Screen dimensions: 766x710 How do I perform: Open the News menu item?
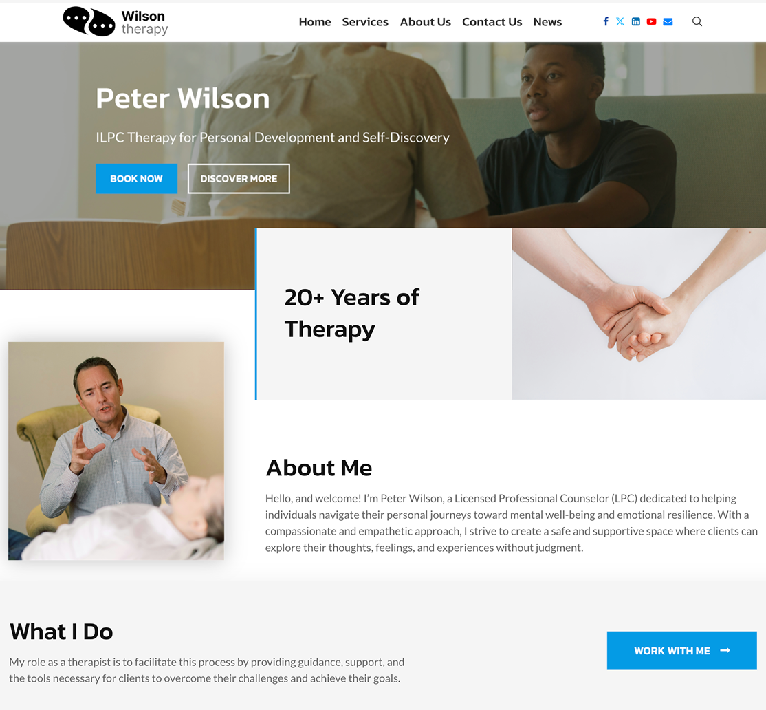pyautogui.click(x=547, y=22)
